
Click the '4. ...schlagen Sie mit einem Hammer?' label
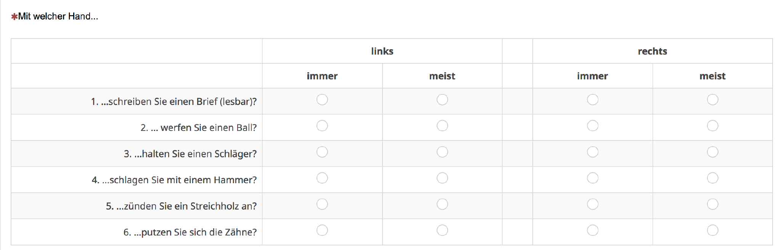click(x=174, y=180)
